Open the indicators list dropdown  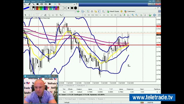tap(150, 15)
